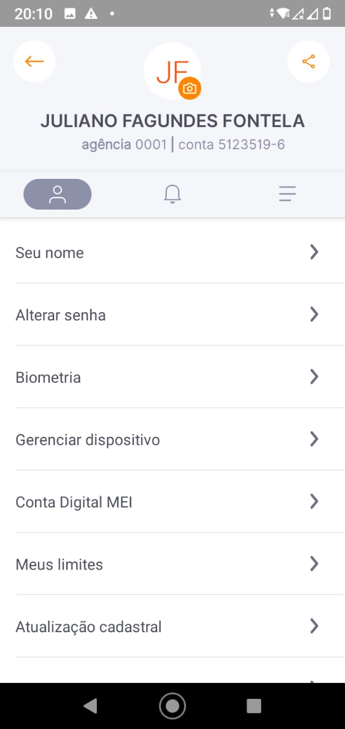
Task: Open Gerenciar dispositivo option
Action: coord(88,440)
